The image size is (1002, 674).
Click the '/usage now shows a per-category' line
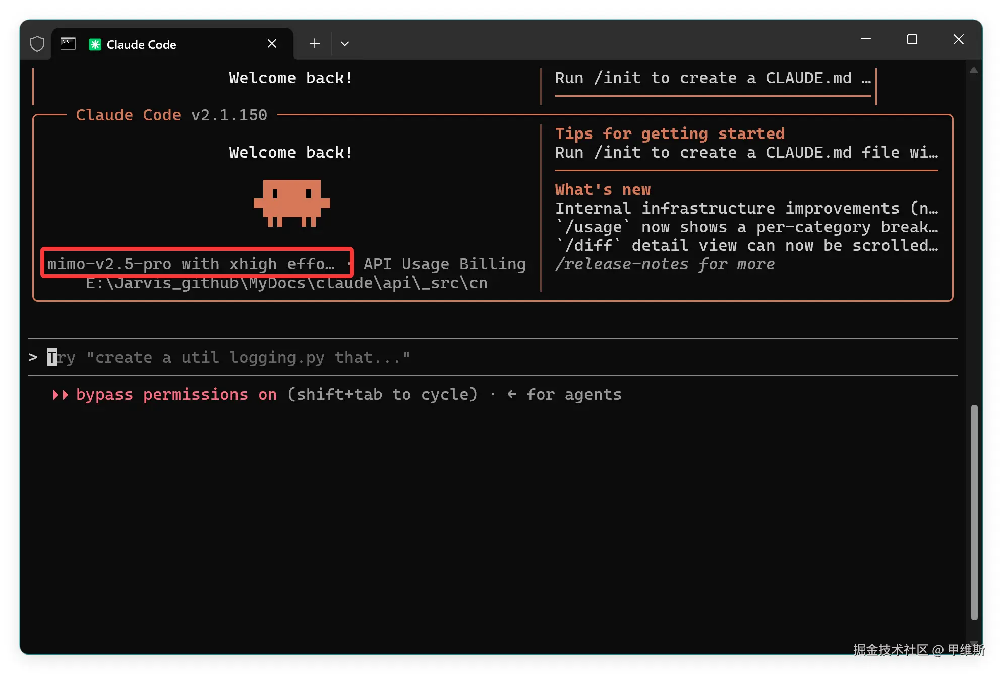[747, 227]
